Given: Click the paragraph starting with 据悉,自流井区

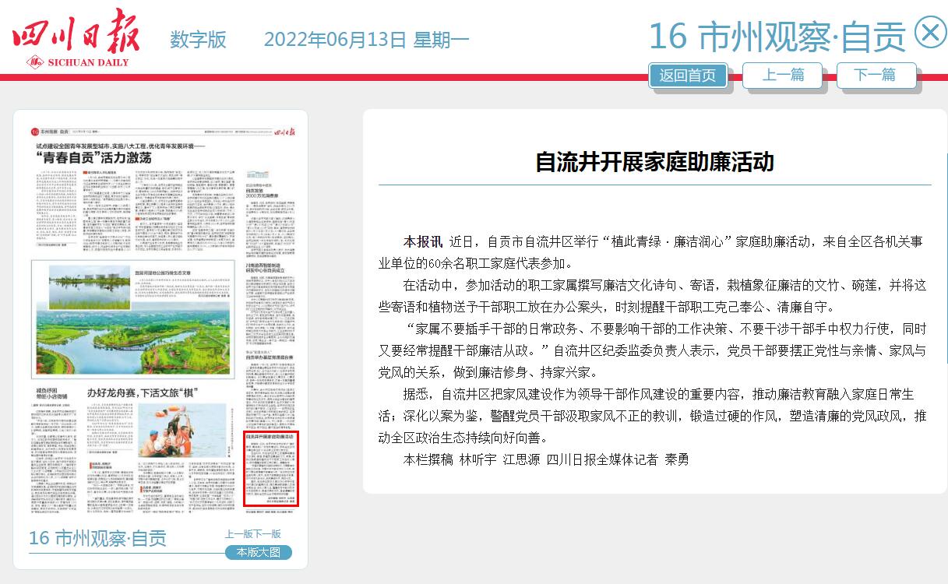Looking at the screenshot, I should 653,416.
